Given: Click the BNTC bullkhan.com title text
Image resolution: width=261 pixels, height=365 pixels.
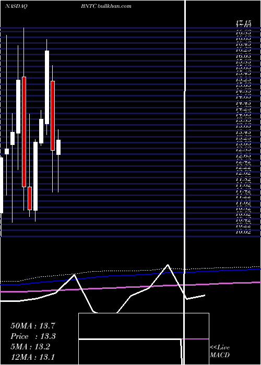Looking at the screenshot, I should (106, 6).
